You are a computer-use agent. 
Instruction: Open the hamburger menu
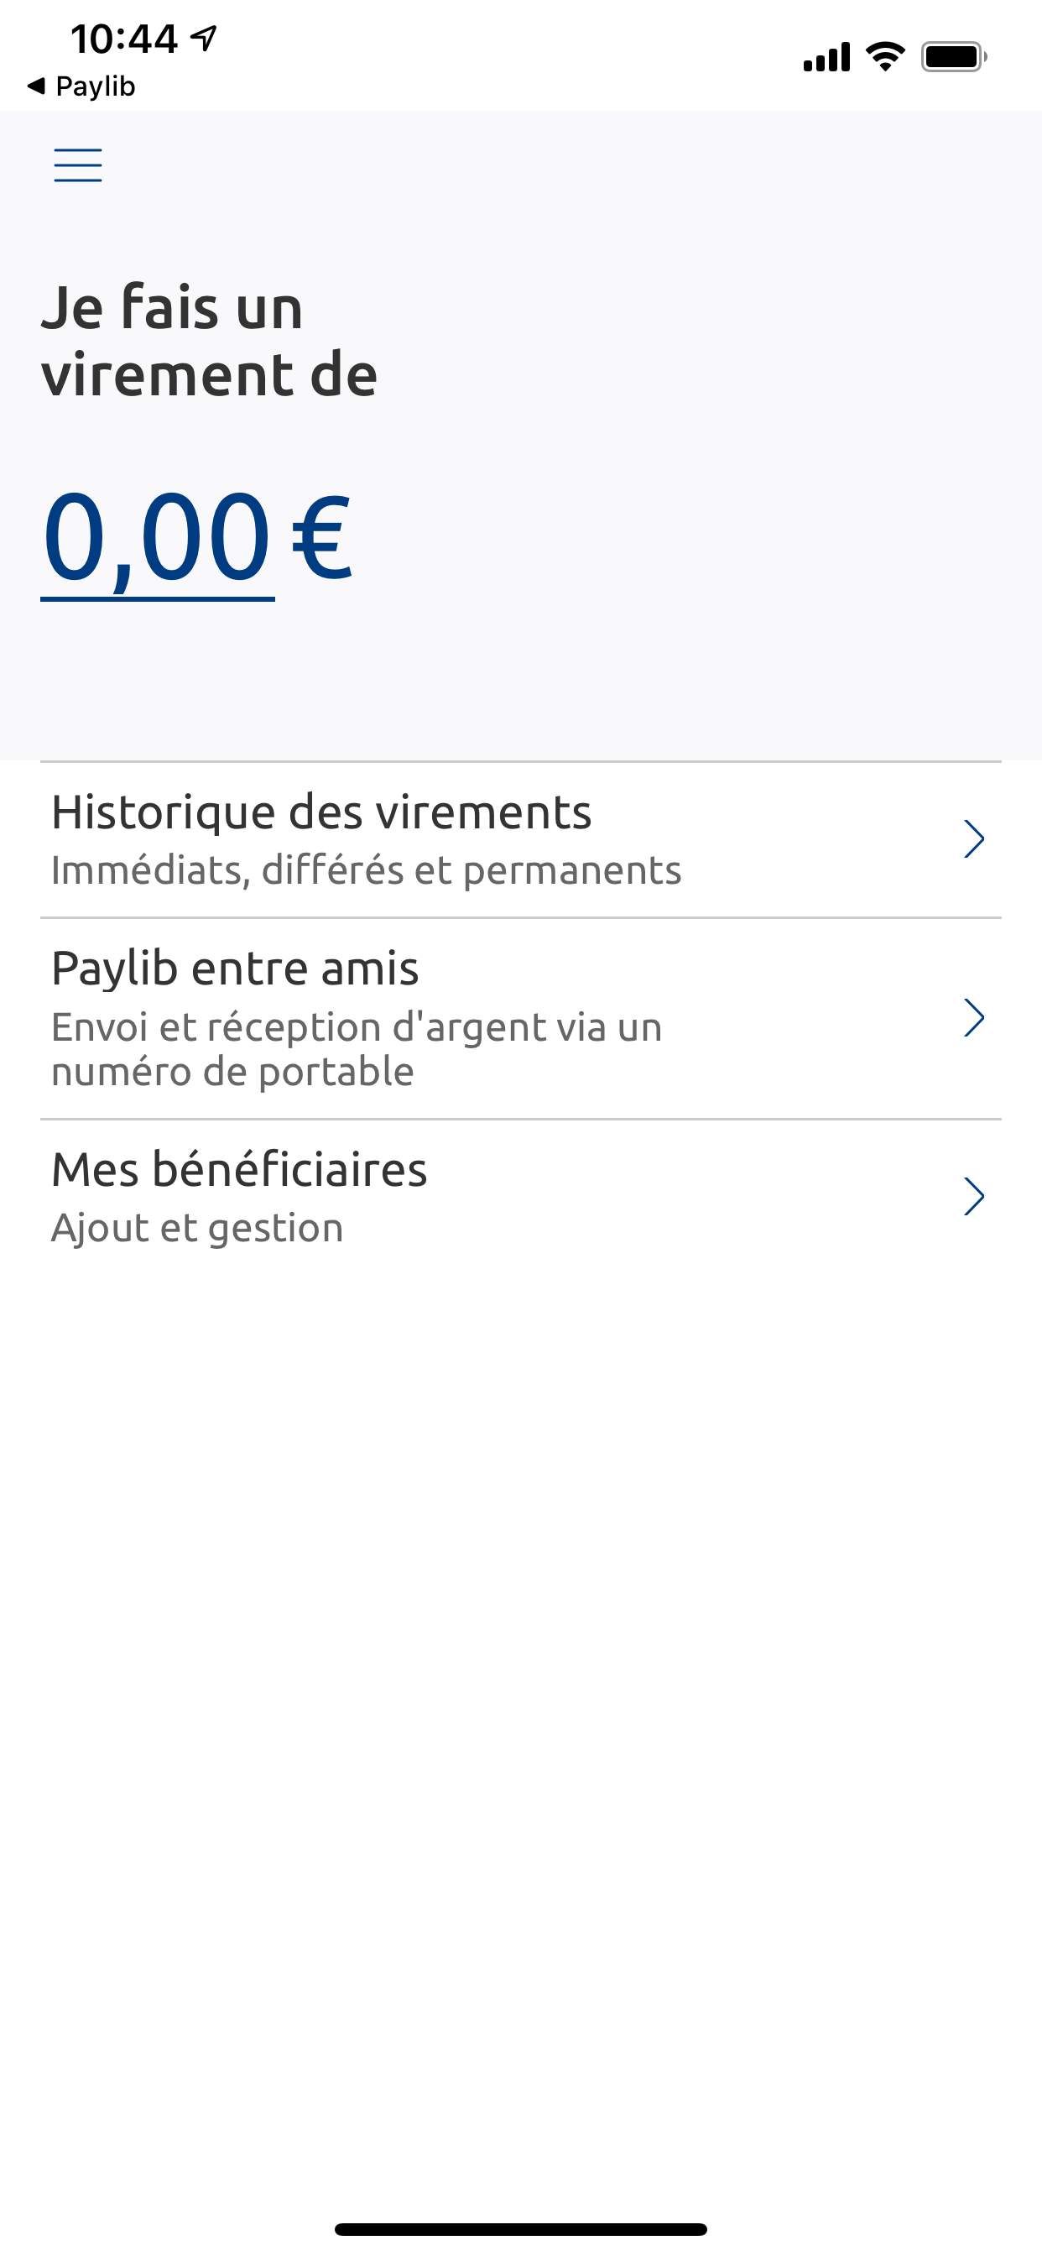click(x=78, y=164)
